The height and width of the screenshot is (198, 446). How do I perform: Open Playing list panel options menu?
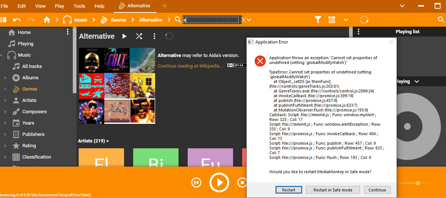(x=359, y=32)
